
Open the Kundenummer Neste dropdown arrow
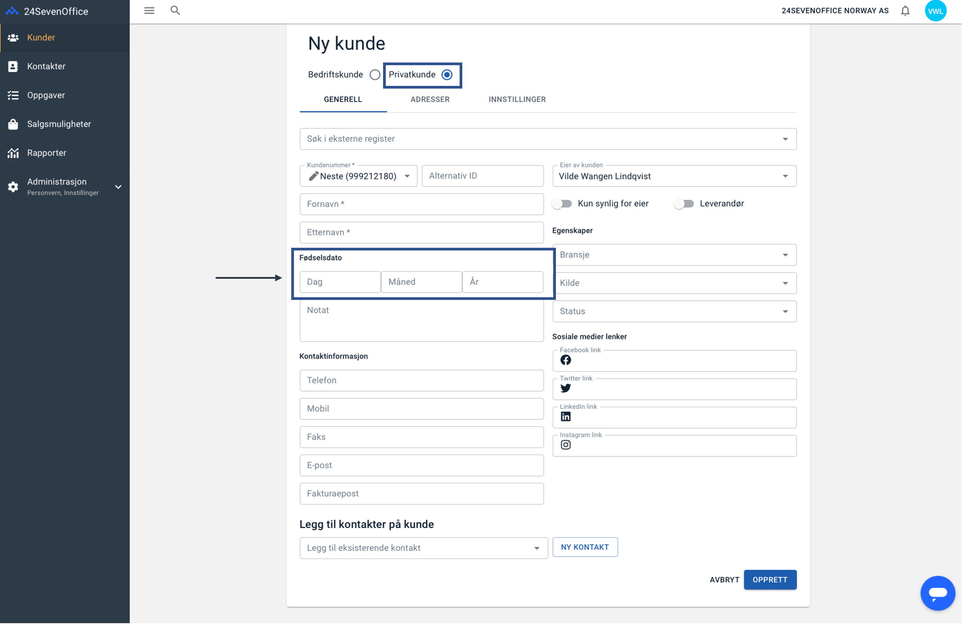(x=407, y=176)
